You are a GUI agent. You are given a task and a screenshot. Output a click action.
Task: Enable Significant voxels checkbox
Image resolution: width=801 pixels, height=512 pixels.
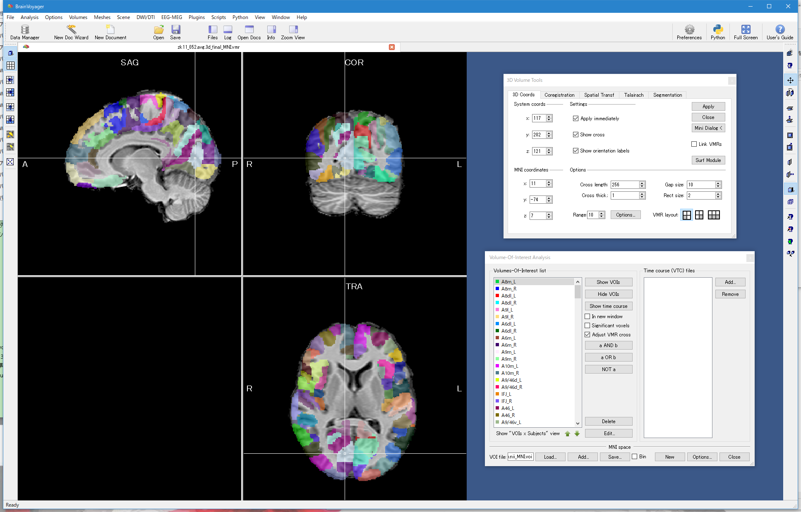(587, 326)
